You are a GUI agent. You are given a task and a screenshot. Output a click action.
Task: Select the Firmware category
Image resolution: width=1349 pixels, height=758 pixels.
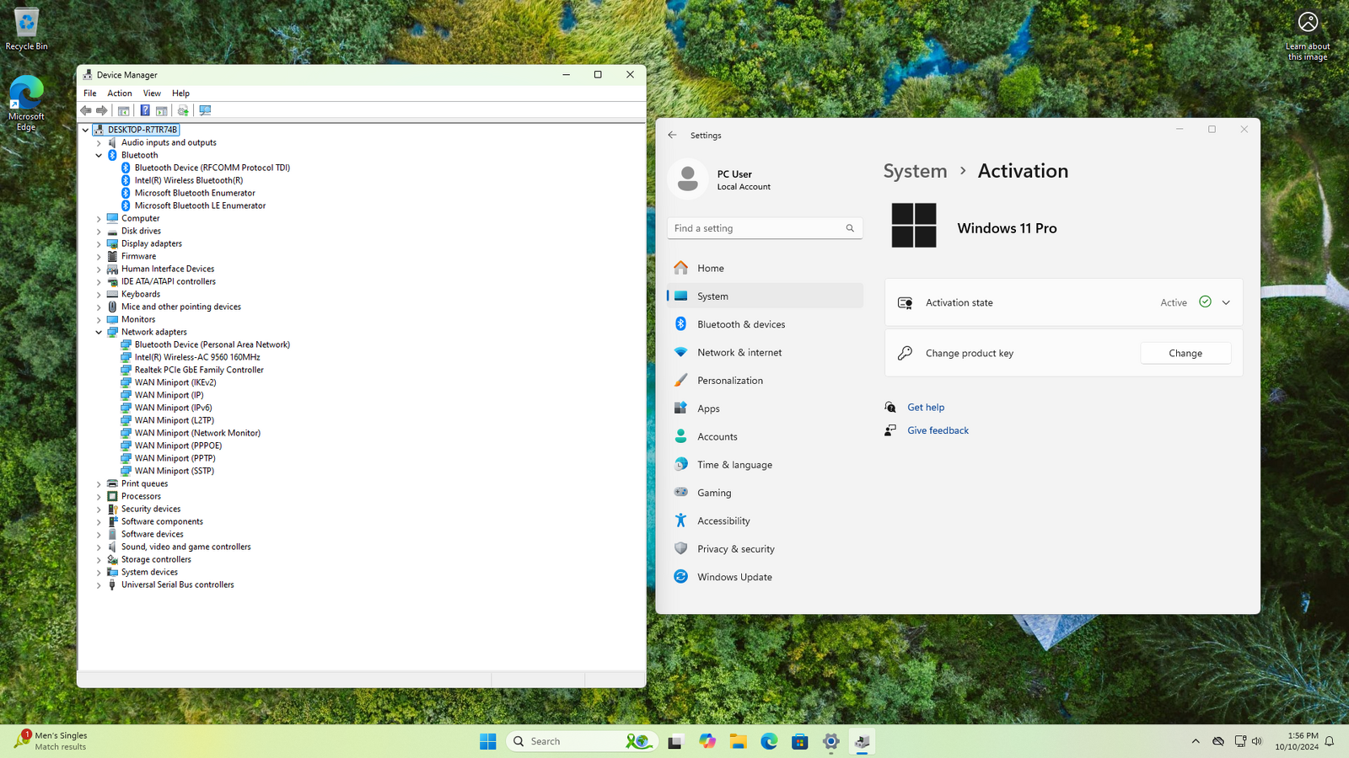(138, 256)
